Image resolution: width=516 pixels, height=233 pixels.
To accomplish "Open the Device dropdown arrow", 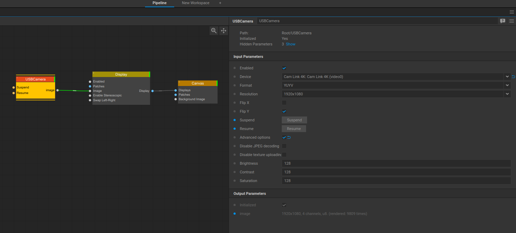I will (x=507, y=77).
